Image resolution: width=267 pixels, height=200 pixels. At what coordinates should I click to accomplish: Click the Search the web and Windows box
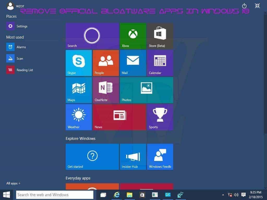(55, 195)
